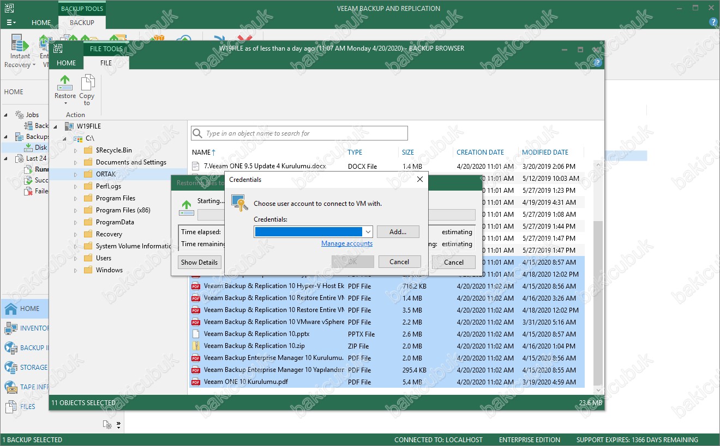Open the help question mark in main window
Viewport: 720px width, 446px height.
[713, 22]
